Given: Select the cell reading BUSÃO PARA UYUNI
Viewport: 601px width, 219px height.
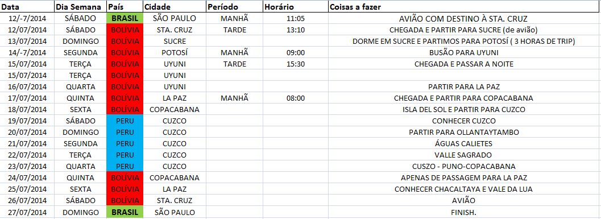Looking at the screenshot, I should pyautogui.click(x=464, y=52).
